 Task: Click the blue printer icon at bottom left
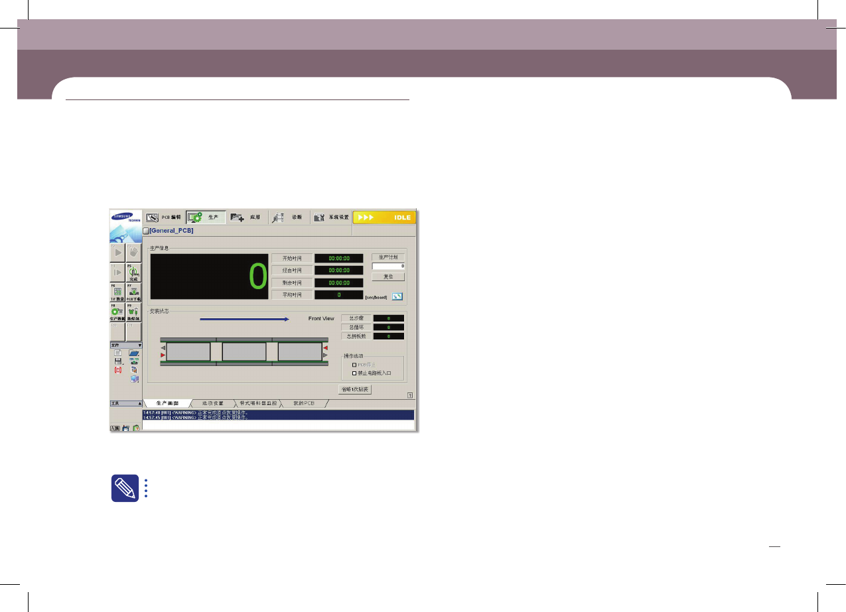click(x=126, y=430)
